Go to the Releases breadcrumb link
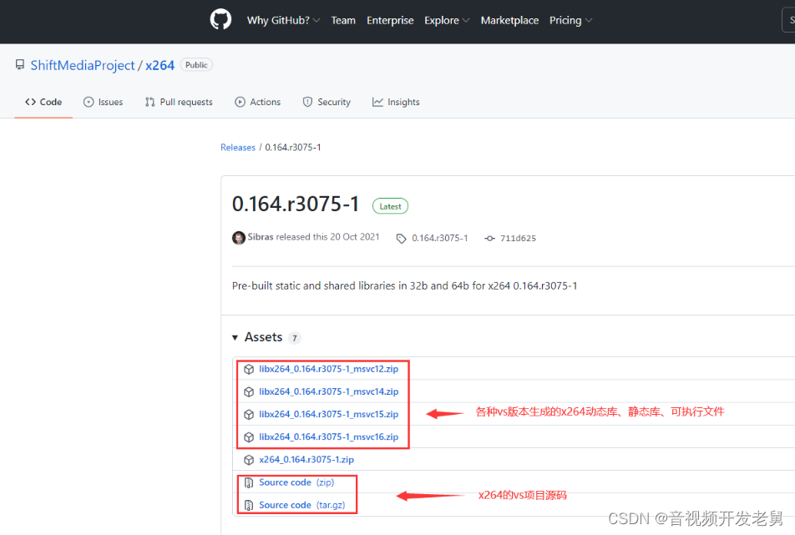795x535 pixels. pos(238,148)
